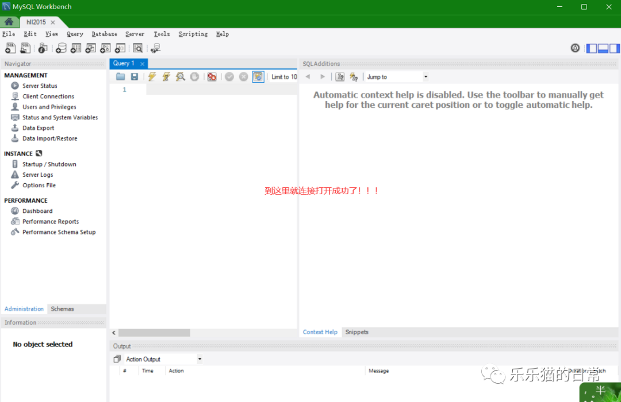
Task: Create new schema toolbar icon
Action: click(x=60, y=48)
